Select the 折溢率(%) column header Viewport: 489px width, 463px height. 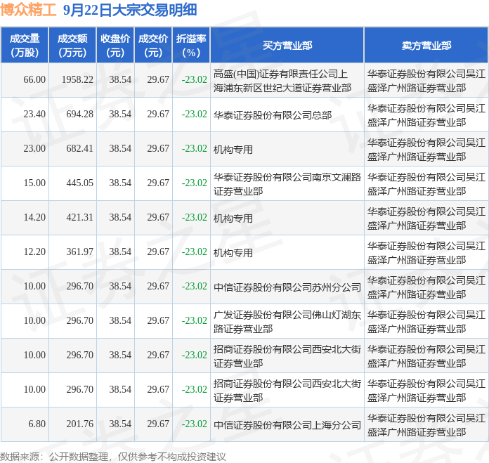[191, 46]
